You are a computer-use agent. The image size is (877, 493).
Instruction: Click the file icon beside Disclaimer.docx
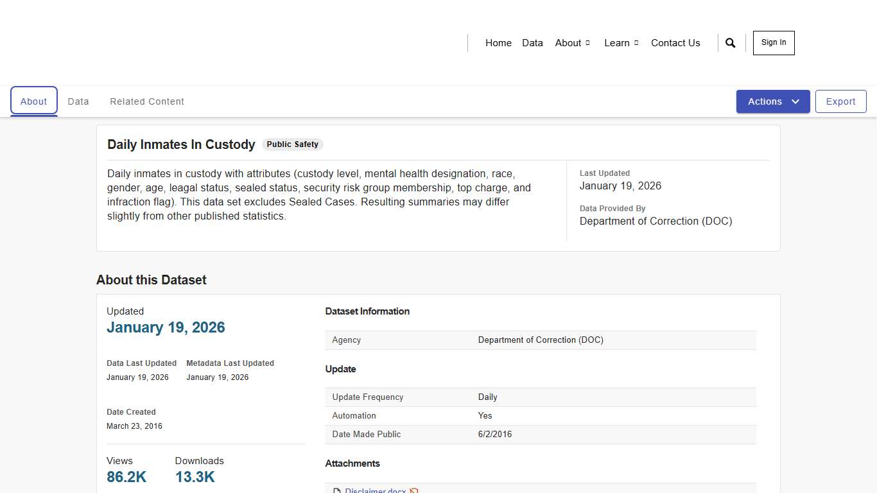point(337,490)
